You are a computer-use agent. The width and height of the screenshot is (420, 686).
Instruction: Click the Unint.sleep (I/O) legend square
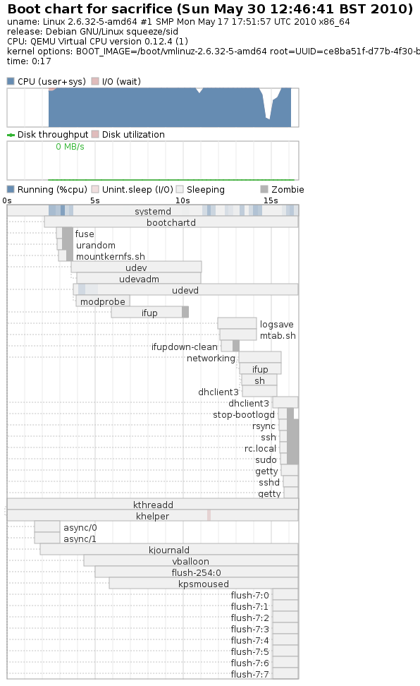pos(95,189)
